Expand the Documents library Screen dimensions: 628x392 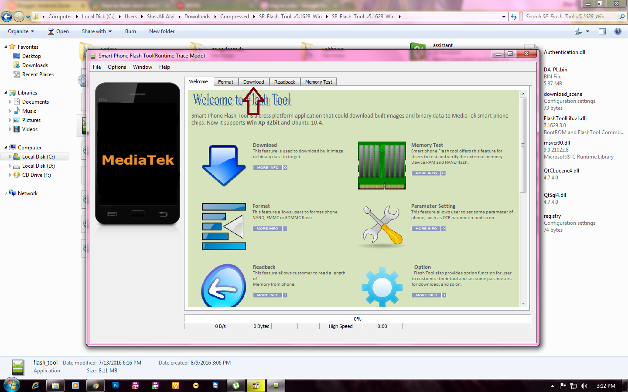[10, 102]
